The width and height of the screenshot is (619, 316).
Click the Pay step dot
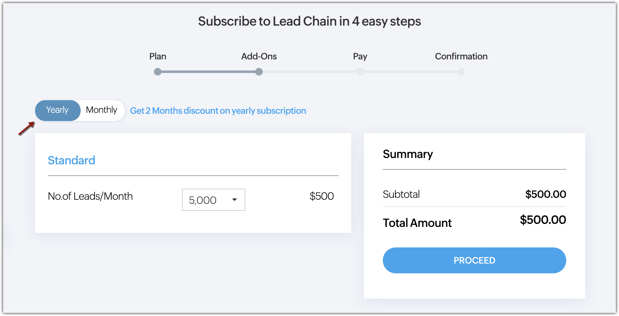tap(360, 72)
